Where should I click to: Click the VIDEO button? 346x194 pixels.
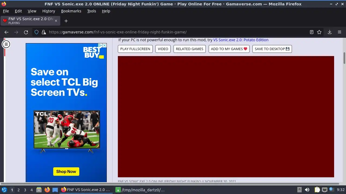tap(163, 49)
